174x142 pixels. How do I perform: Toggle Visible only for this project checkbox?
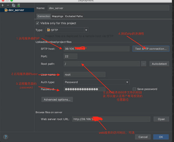point(38,23)
